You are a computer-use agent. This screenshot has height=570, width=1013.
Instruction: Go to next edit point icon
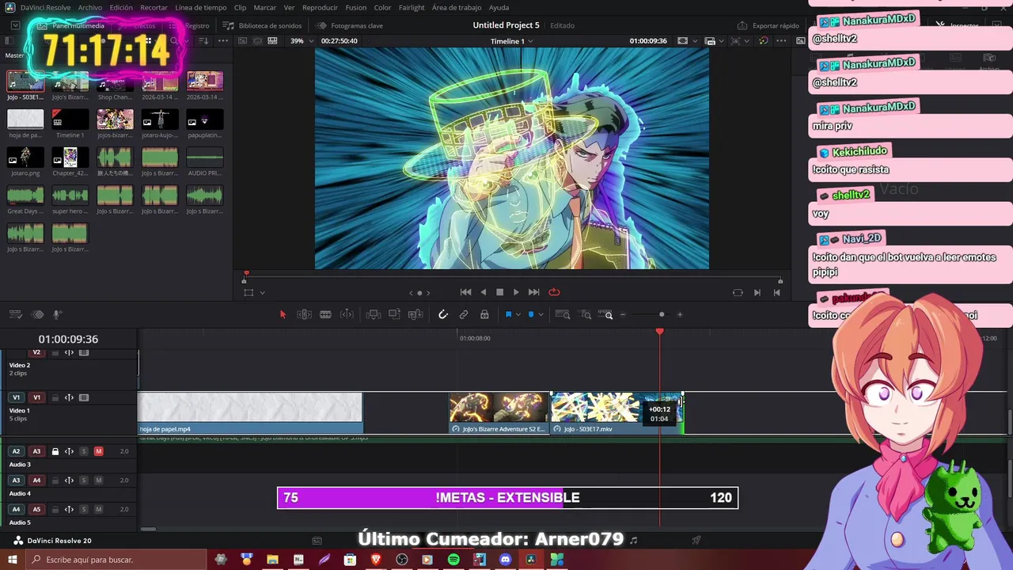[757, 292]
